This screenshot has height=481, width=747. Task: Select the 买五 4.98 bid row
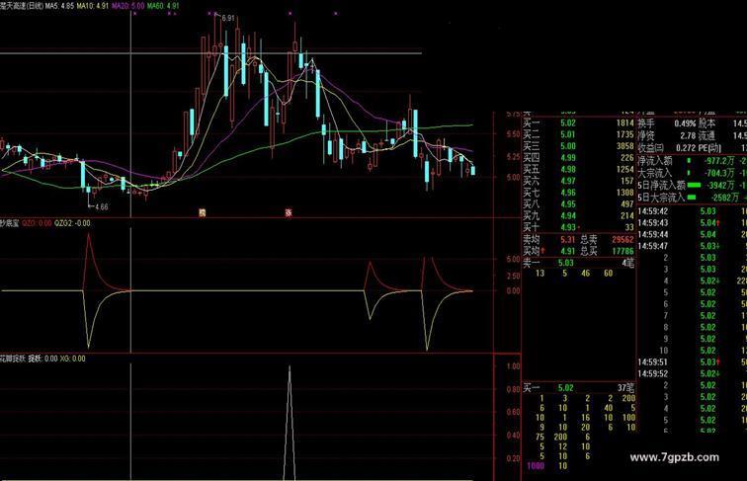578,170
